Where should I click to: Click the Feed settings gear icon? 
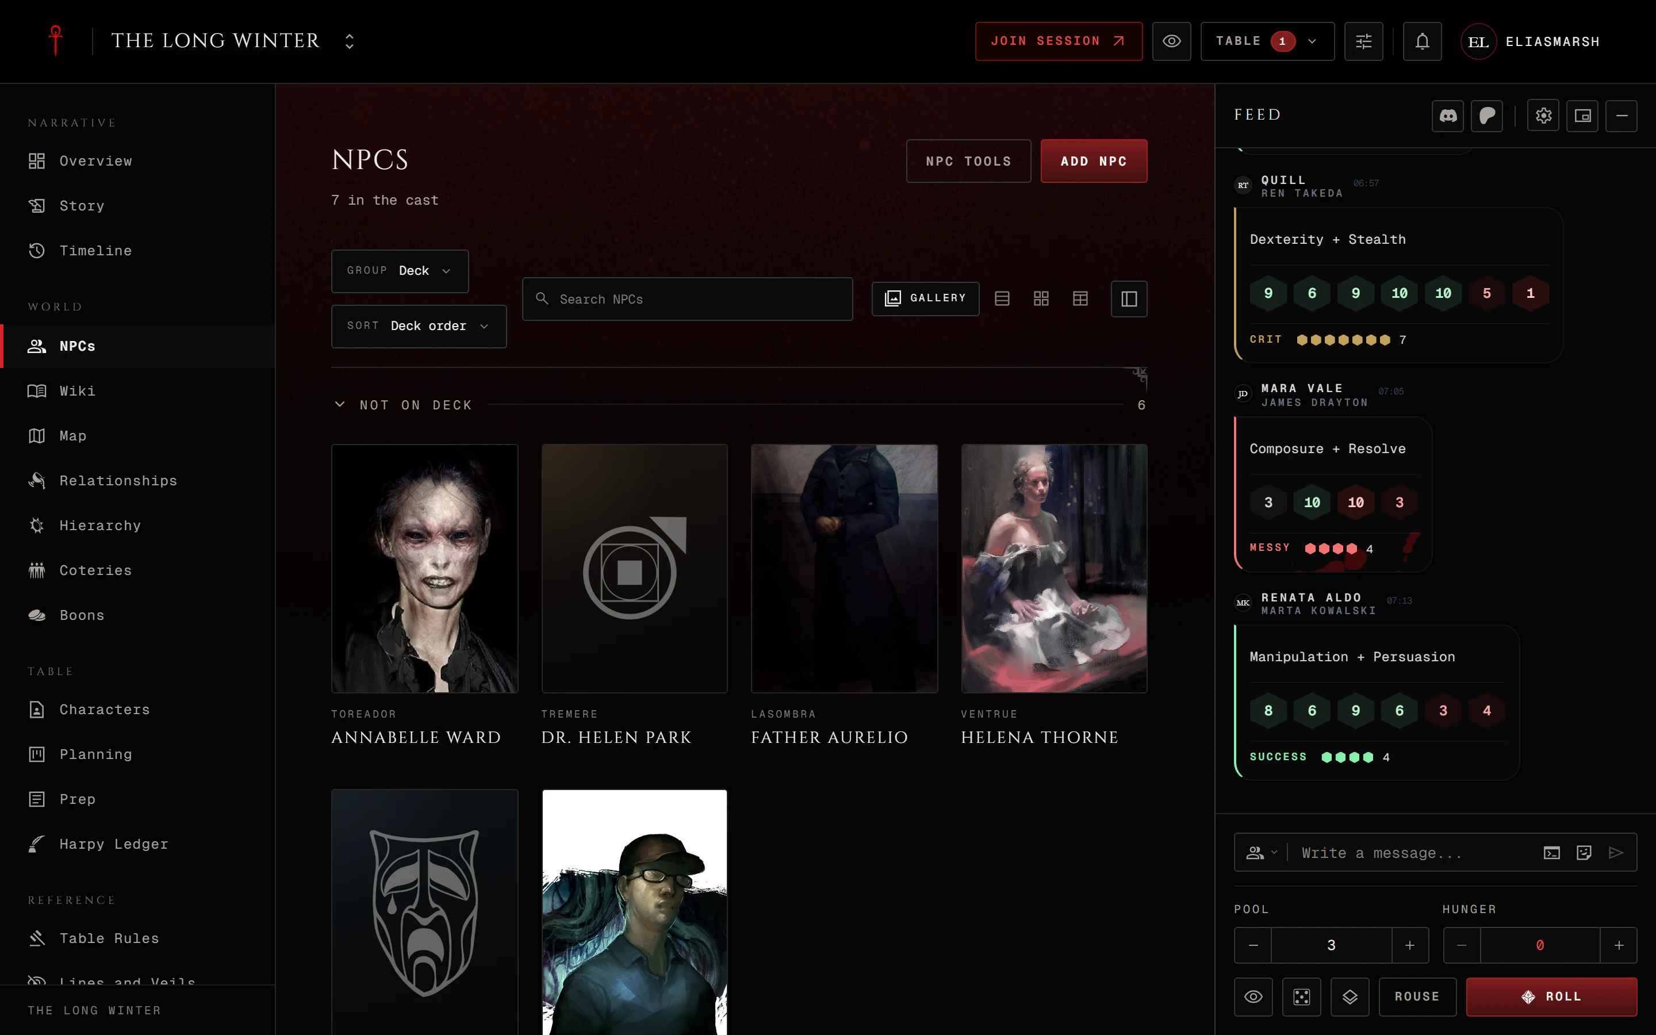point(1543,116)
